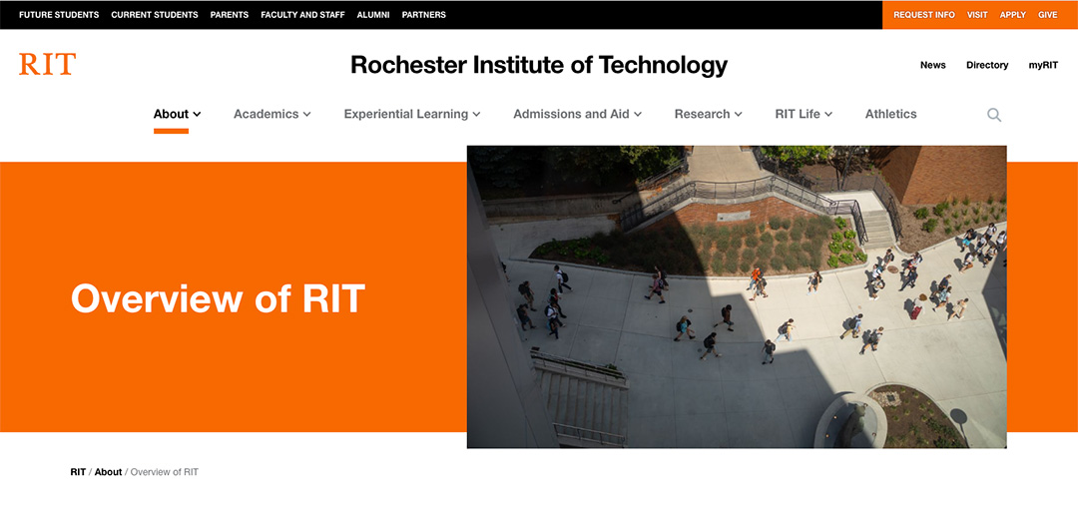This screenshot has width=1078, height=519.
Task: Click the campus aerial hero photo
Action: [x=736, y=296]
